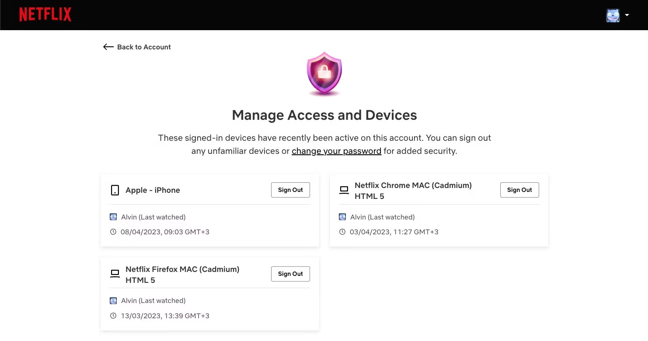Click the clock icon in iPhone card

point(113,232)
